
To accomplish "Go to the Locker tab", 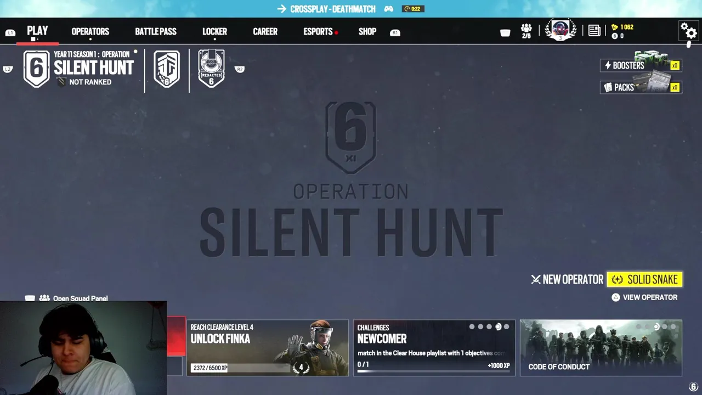I will [214, 32].
